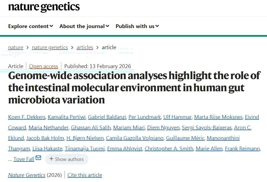The height and width of the screenshot is (182, 267).
Task: Click author Christopher A. Smith
Action: coord(169,149)
